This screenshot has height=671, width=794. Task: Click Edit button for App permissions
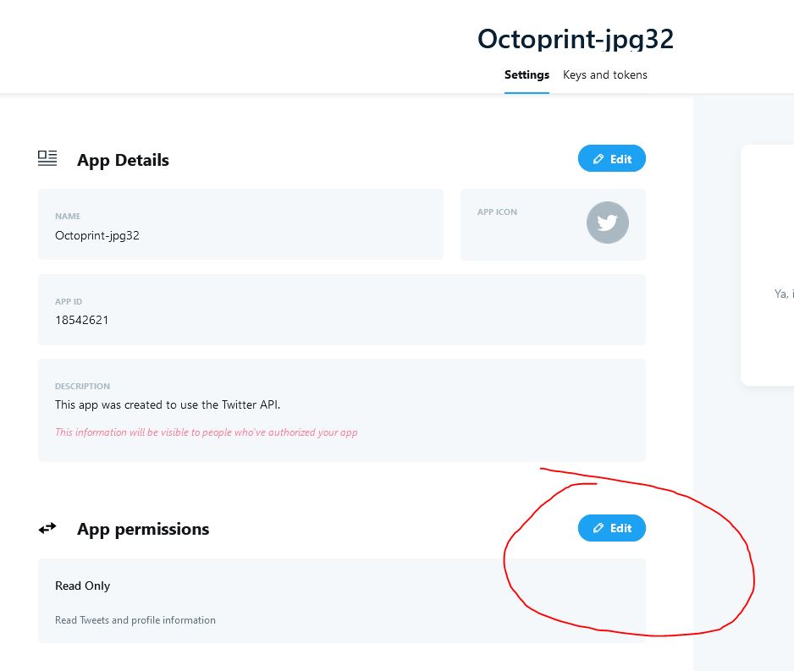coord(612,528)
